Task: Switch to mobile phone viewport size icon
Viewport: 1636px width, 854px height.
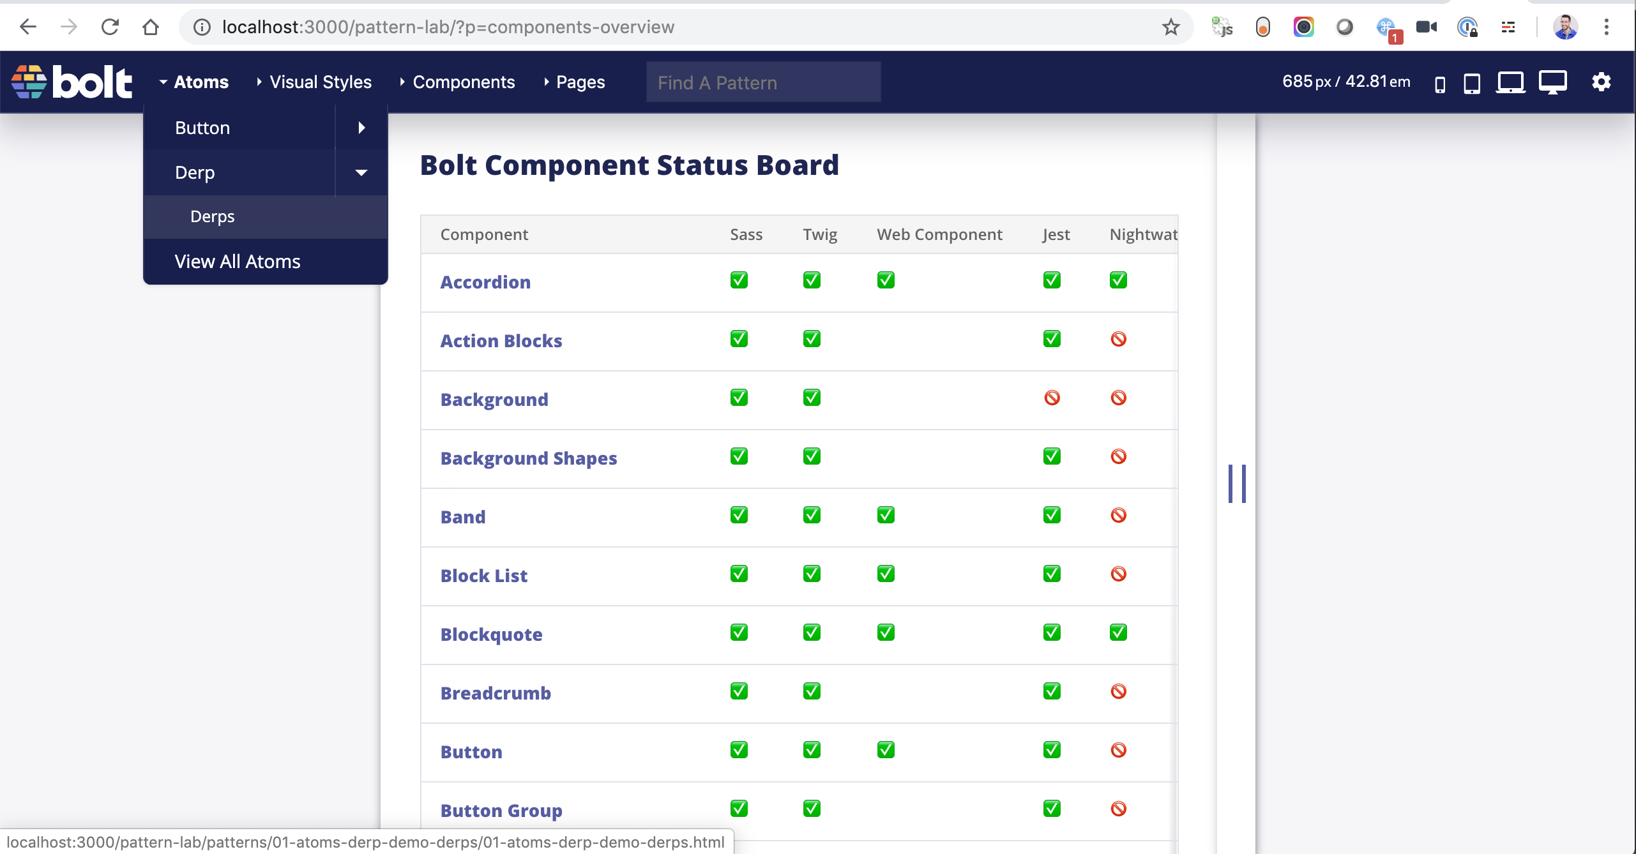Action: (1440, 84)
